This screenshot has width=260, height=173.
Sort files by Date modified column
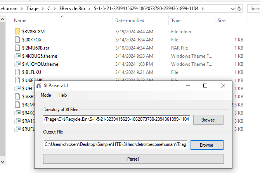click(130, 21)
